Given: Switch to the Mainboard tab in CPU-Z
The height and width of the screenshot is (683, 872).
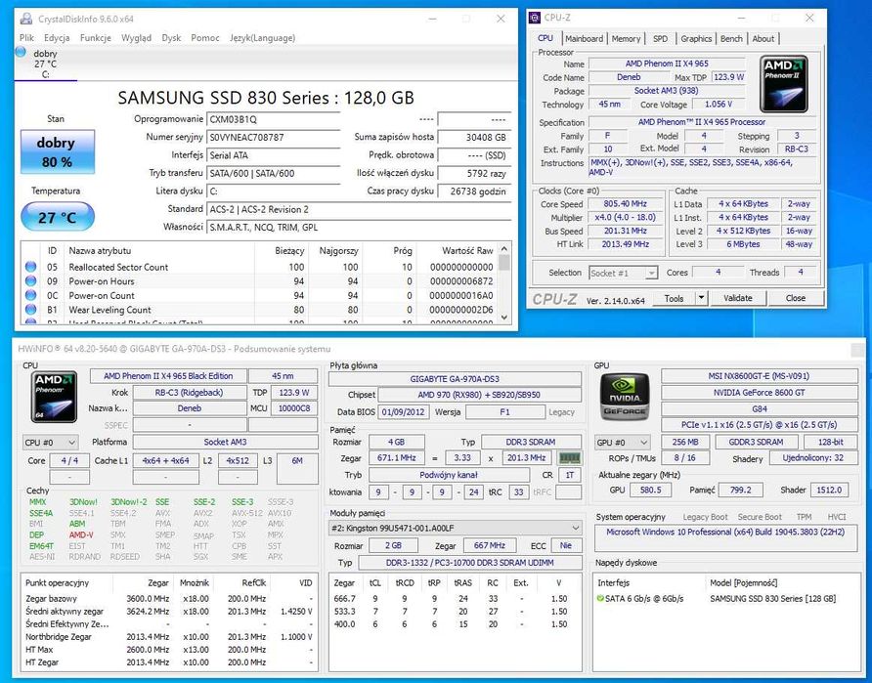Looking at the screenshot, I should point(584,38).
